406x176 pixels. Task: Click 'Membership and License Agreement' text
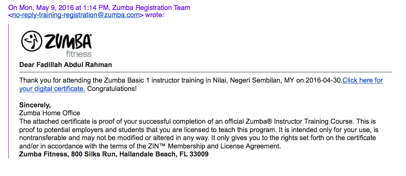(x=225, y=146)
